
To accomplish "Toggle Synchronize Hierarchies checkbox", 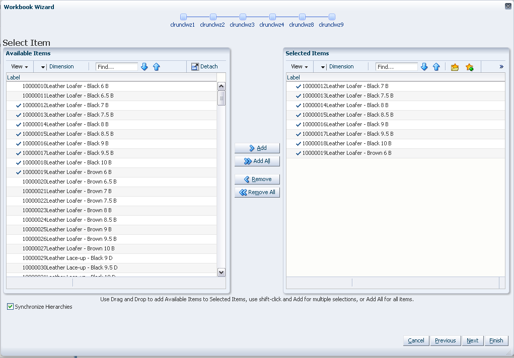I will pyautogui.click(x=10, y=307).
